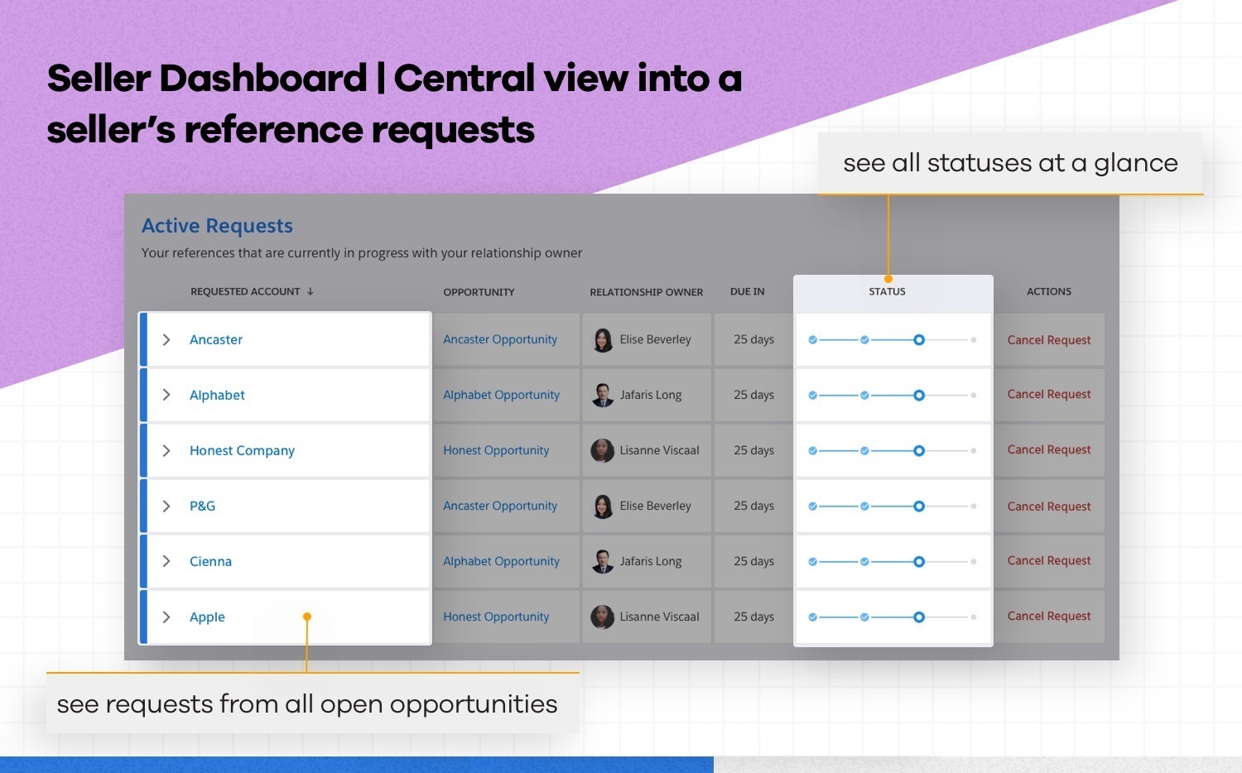Viewport: 1242px width, 773px height.
Task: Click the 25 days value in Alphabet row
Action: pyautogui.click(x=753, y=395)
